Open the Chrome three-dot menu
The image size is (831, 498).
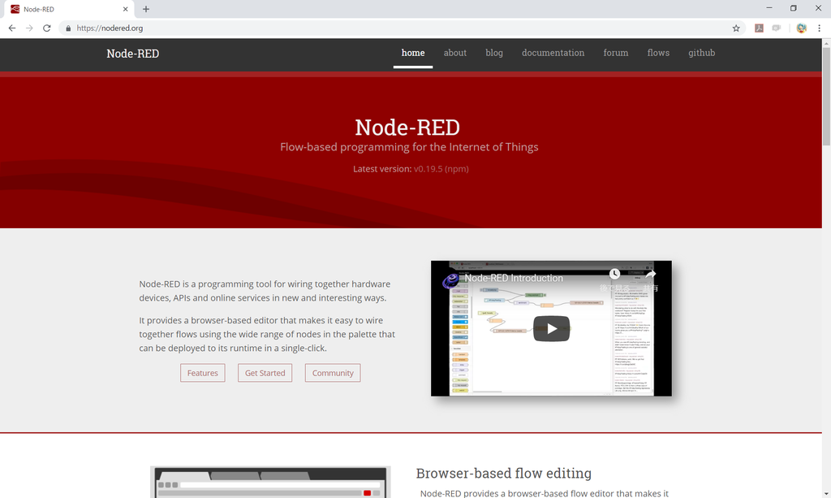(x=820, y=28)
